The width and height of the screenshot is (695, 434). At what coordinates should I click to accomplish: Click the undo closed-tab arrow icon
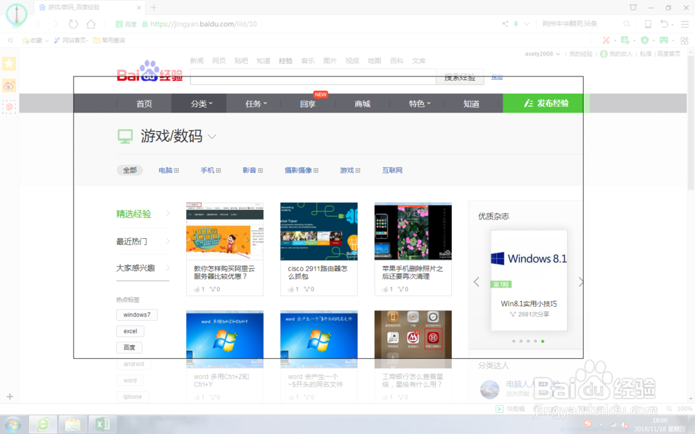664,24
